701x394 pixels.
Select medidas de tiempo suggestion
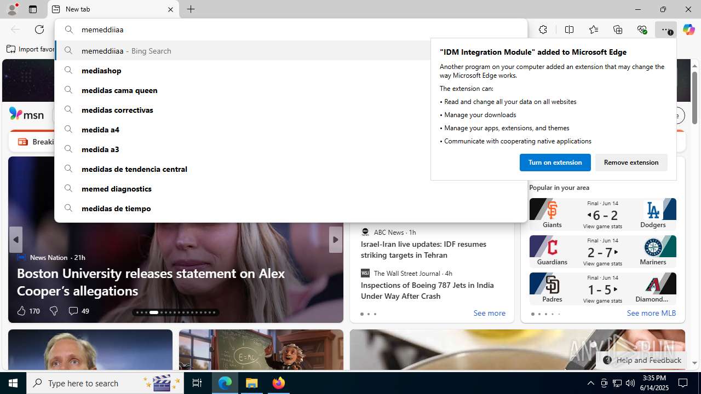pyautogui.click(x=291, y=208)
